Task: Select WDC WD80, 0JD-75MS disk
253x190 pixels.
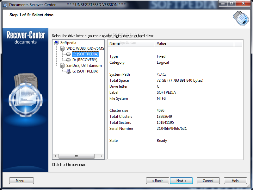Action: click(85, 48)
